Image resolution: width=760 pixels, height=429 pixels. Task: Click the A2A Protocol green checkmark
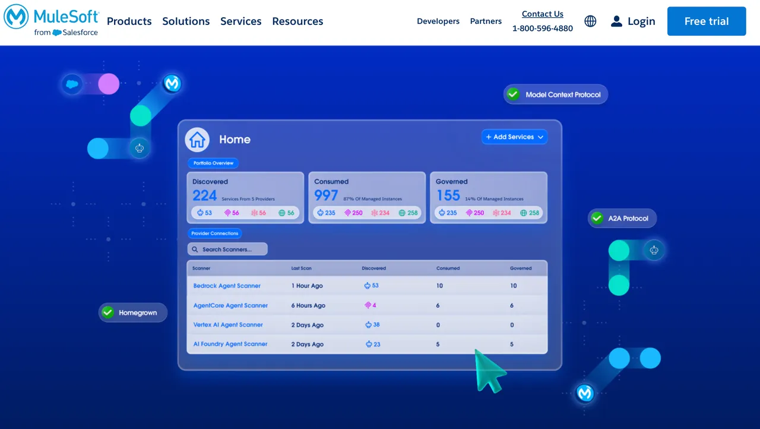coord(597,218)
